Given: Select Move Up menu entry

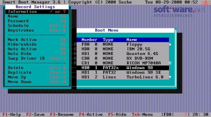Looking at the screenshot, I should (x=37, y=77).
